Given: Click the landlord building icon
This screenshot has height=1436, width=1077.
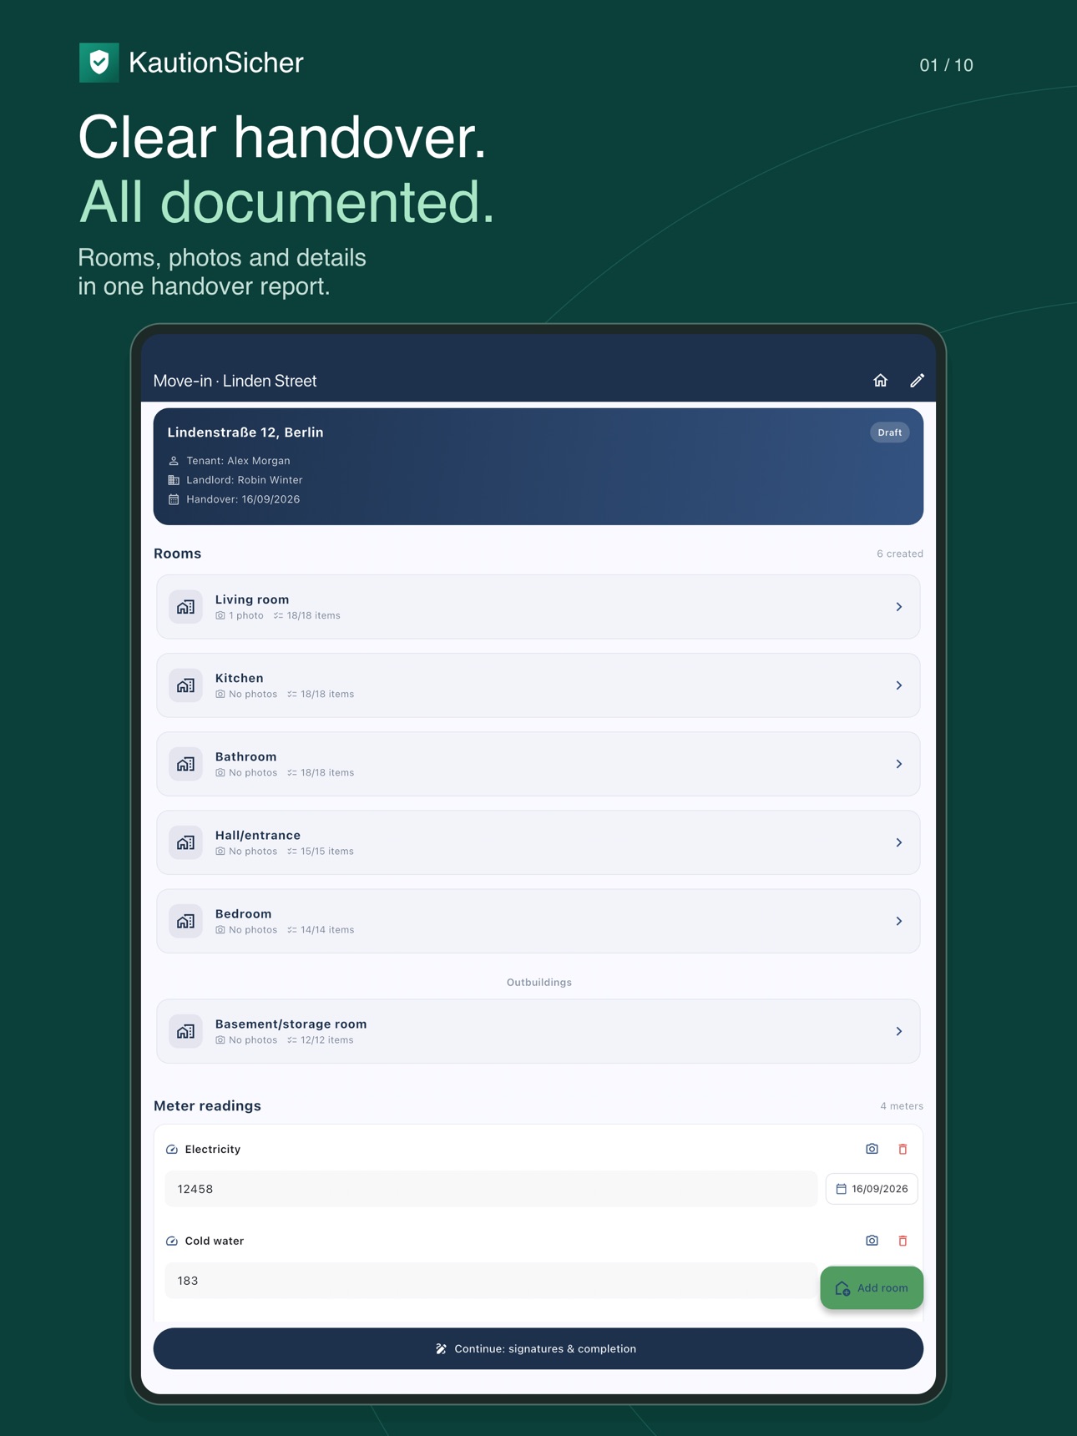Looking at the screenshot, I should [174, 480].
